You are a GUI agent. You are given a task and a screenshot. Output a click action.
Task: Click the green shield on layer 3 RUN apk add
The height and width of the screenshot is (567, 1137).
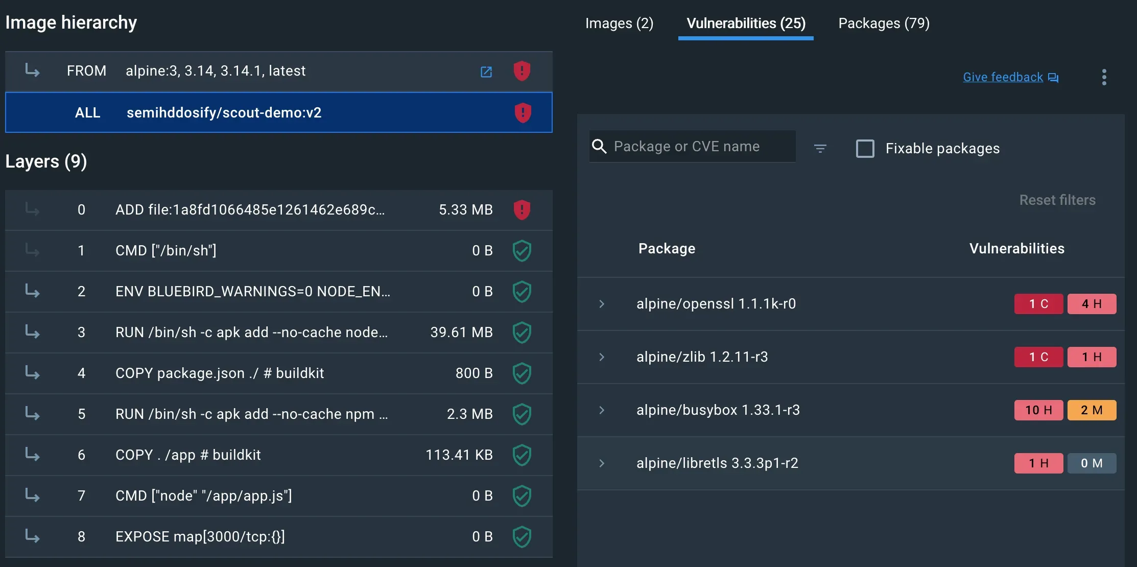click(522, 333)
